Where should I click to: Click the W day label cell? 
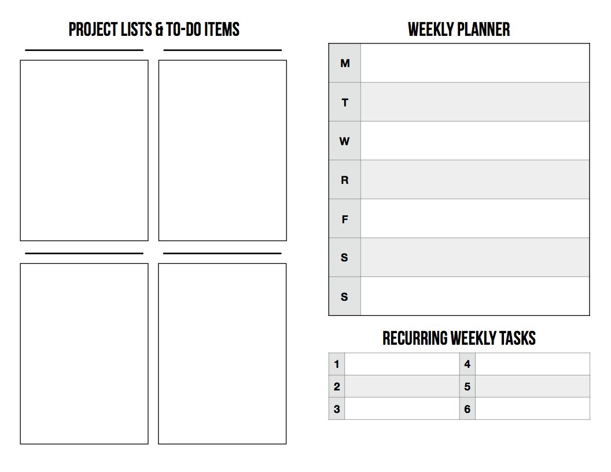pyautogui.click(x=345, y=141)
